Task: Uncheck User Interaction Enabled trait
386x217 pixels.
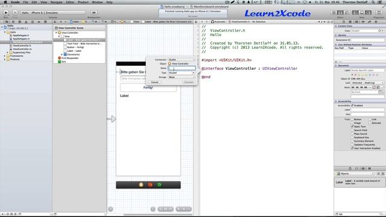Action: point(352,148)
